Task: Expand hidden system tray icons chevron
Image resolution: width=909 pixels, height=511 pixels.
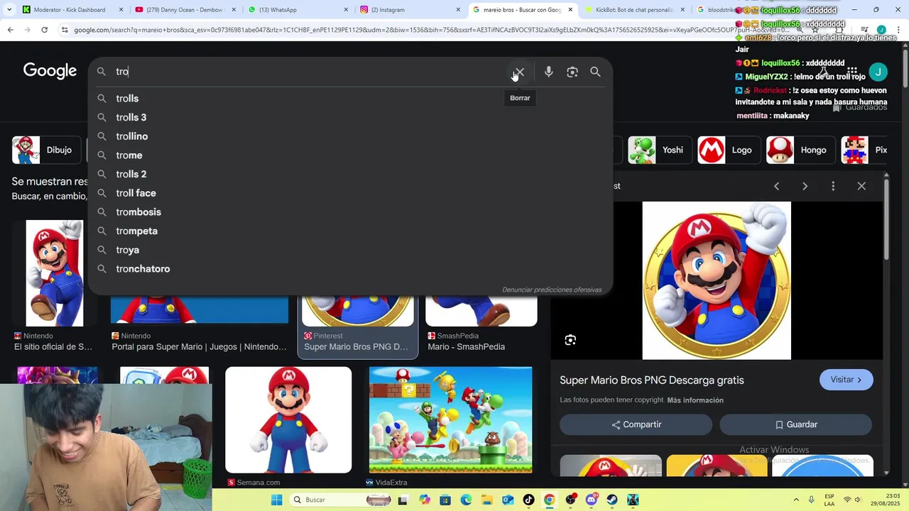Action: 795,500
